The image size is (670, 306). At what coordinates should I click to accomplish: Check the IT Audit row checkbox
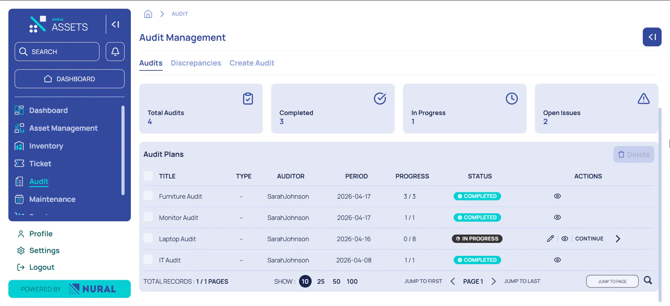click(148, 259)
